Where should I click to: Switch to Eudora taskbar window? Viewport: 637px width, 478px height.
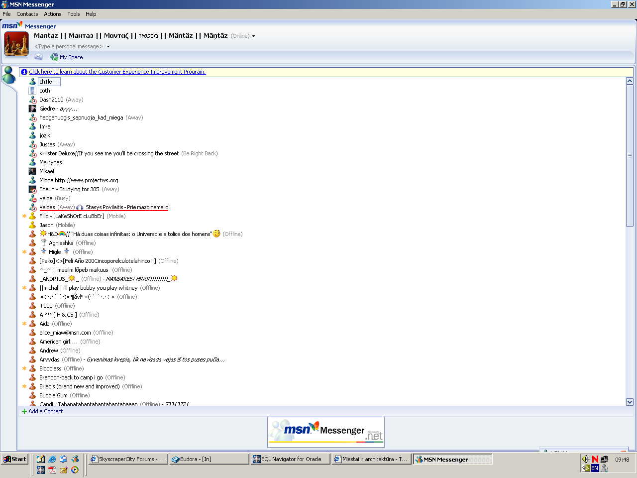[x=209, y=459]
